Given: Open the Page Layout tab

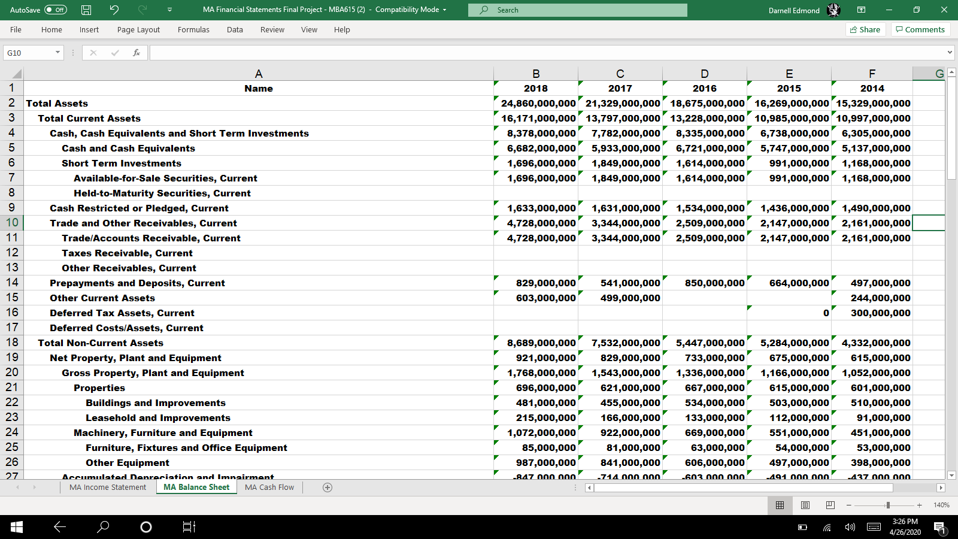Looking at the screenshot, I should [138, 29].
